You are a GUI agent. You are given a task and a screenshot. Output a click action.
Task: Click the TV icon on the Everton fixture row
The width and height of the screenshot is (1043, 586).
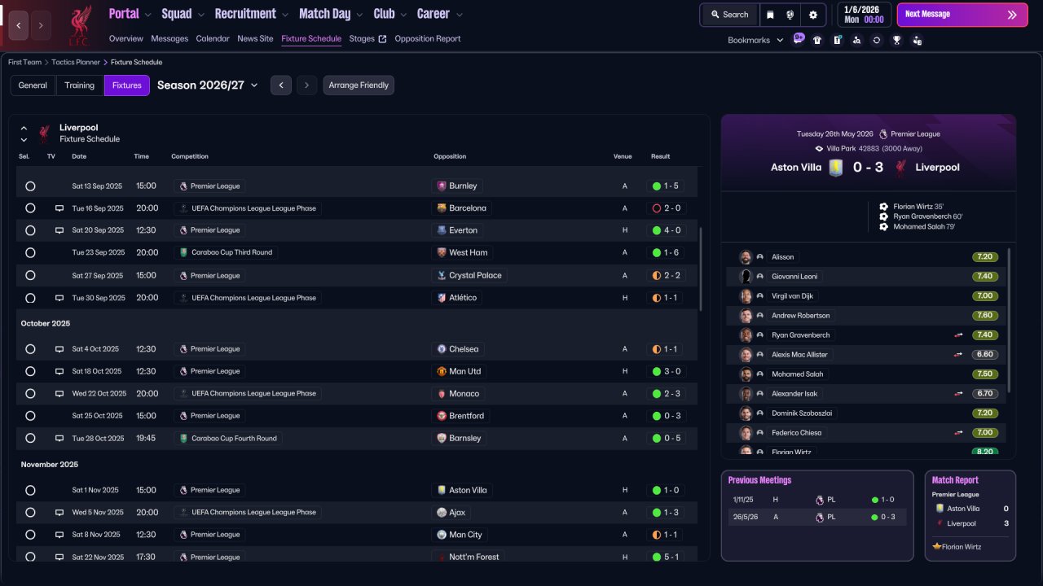point(59,230)
